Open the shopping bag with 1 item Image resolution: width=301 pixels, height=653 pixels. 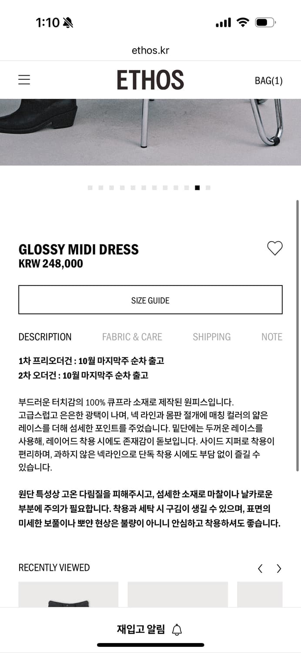point(268,81)
